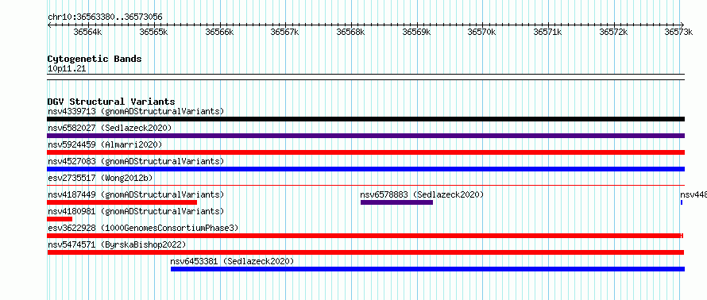Click the blue nsv6453381 Sedlazeck2020 bar

click(x=427, y=269)
